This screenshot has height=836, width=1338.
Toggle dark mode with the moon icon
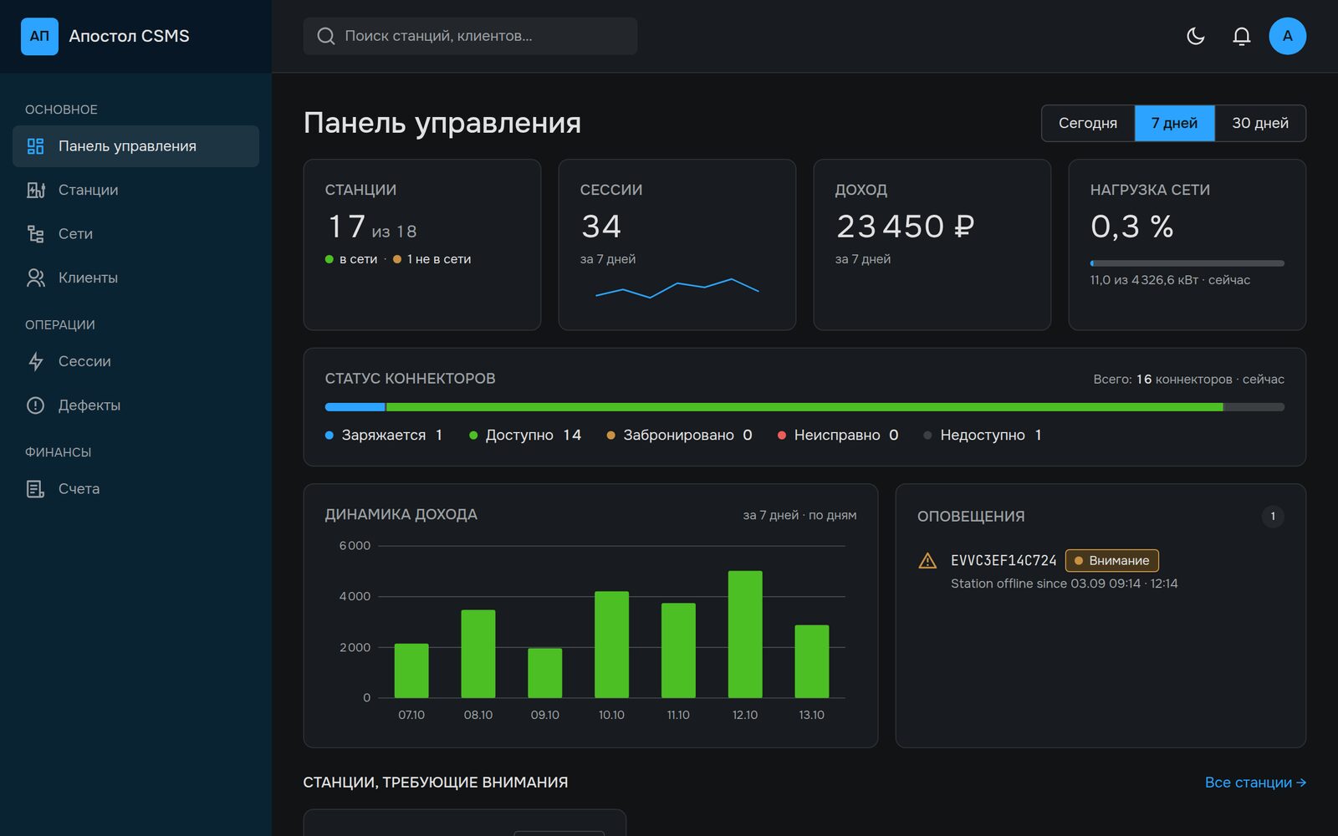click(x=1196, y=36)
